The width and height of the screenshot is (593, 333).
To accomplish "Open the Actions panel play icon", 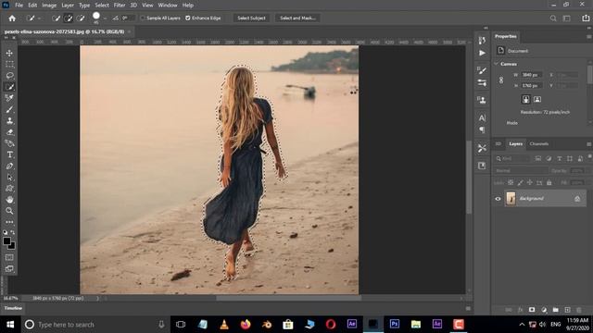I will [482, 54].
